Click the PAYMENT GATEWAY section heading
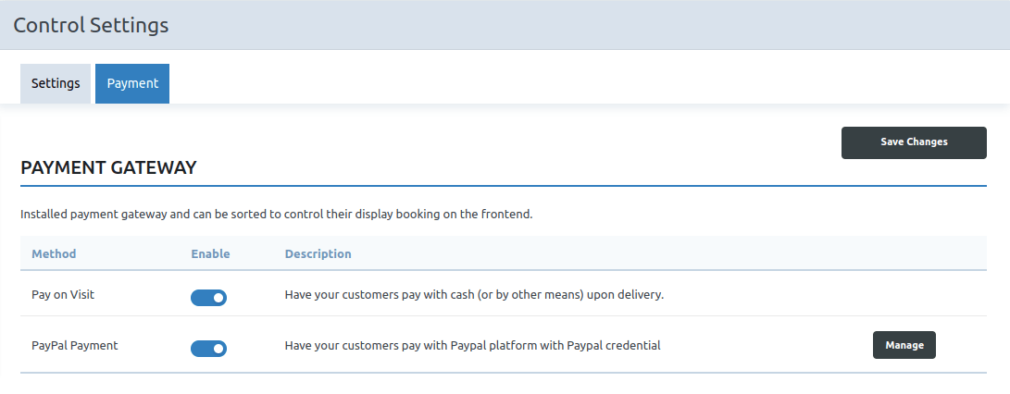This screenshot has width=1010, height=394. pos(108,168)
